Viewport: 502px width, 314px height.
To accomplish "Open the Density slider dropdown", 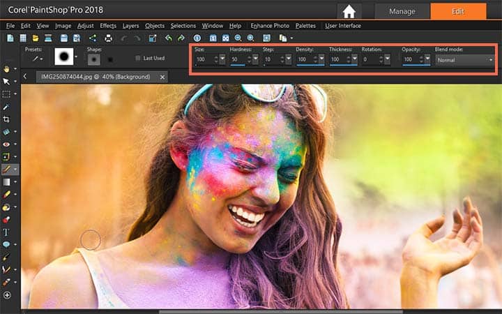I will click(321, 59).
